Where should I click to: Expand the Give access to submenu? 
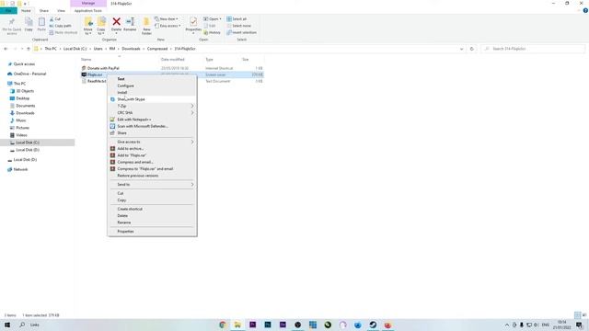[x=152, y=142]
